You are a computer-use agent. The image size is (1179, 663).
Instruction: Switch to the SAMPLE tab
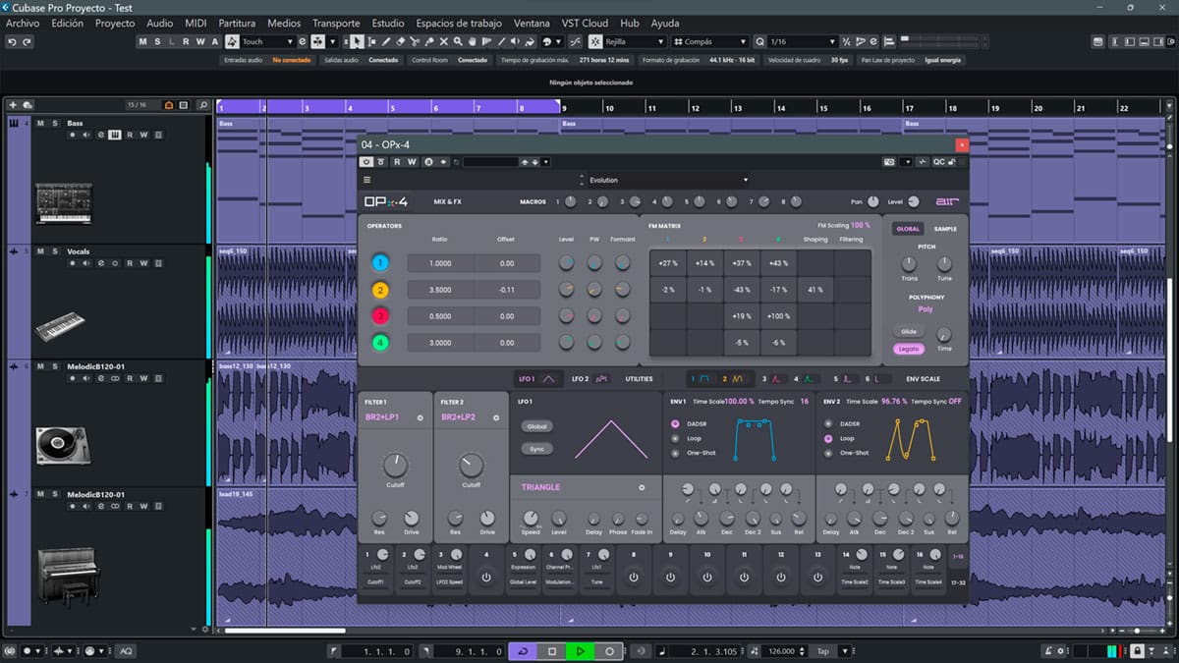pyautogui.click(x=945, y=229)
